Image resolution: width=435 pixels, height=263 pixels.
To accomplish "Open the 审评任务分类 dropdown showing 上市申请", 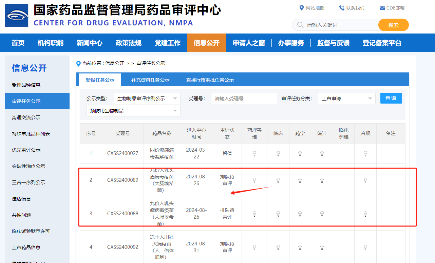I will [x=346, y=98].
